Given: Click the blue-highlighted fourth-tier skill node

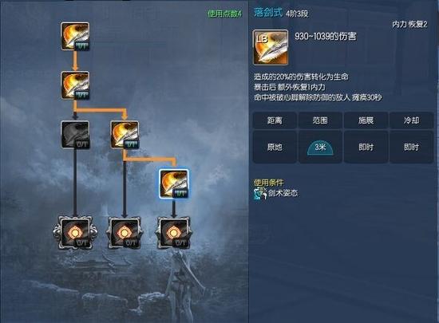Looking at the screenshot, I should click(x=174, y=183).
